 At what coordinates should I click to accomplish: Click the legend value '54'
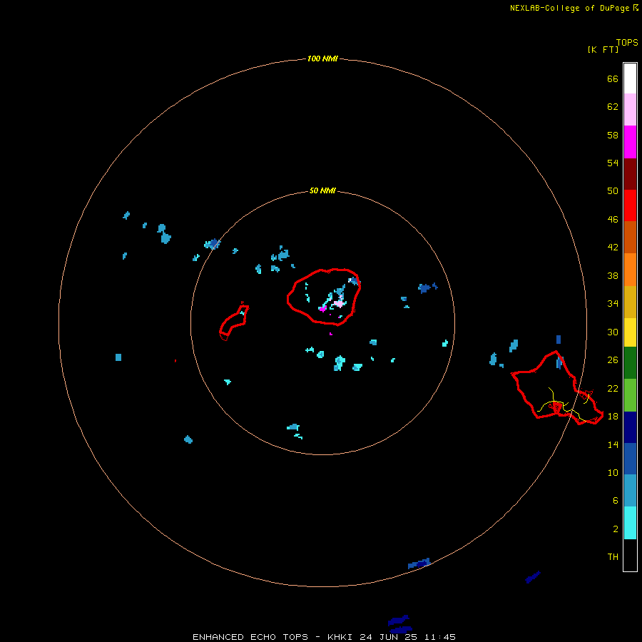(613, 163)
